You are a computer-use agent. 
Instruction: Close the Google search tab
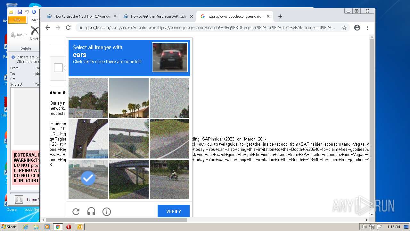pos(268,16)
